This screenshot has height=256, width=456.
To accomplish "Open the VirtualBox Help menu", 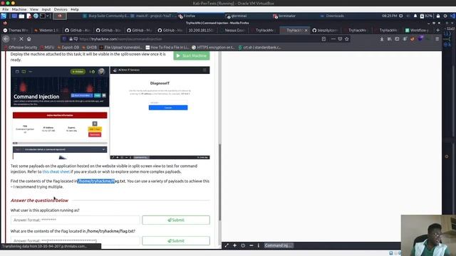I will (75, 9).
